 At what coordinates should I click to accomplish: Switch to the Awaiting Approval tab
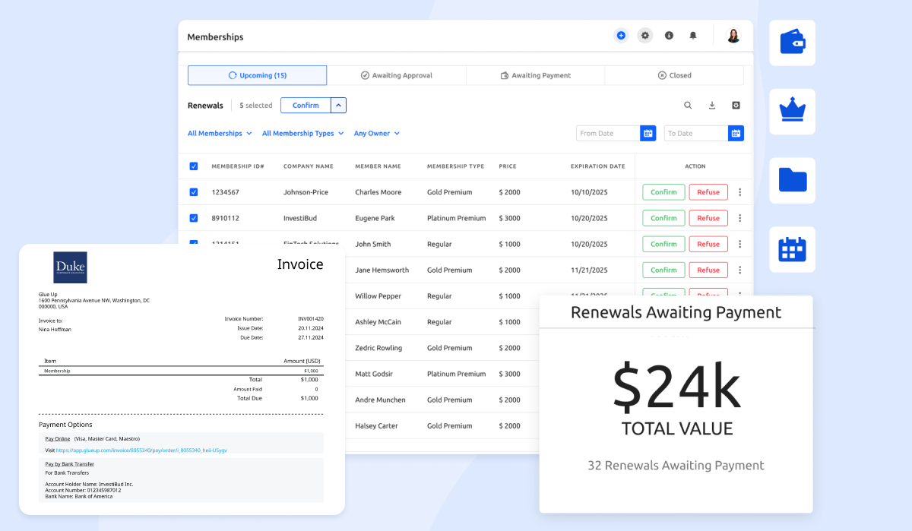(x=397, y=75)
